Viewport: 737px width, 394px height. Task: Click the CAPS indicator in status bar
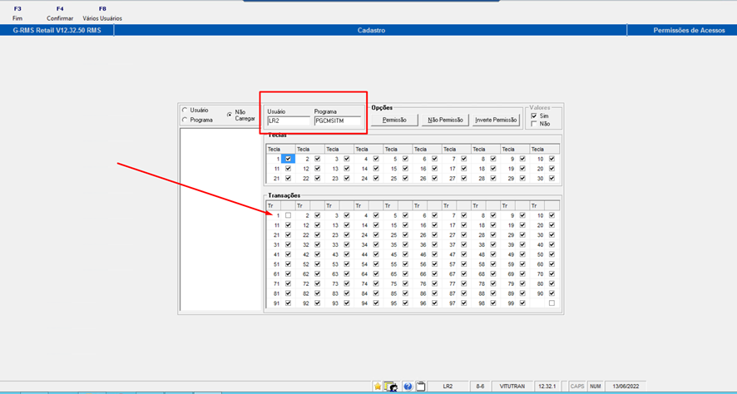pyautogui.click(x=577, y=386)
